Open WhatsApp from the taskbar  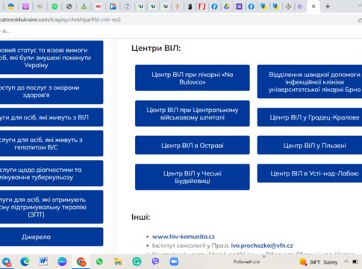(x=99, y=262)
